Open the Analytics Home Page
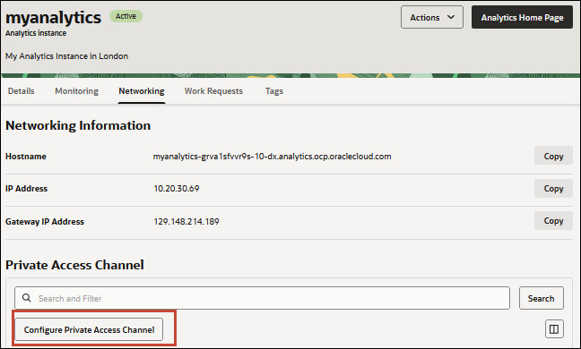Screen dimensions: 581x349 (x=522, y=17)
